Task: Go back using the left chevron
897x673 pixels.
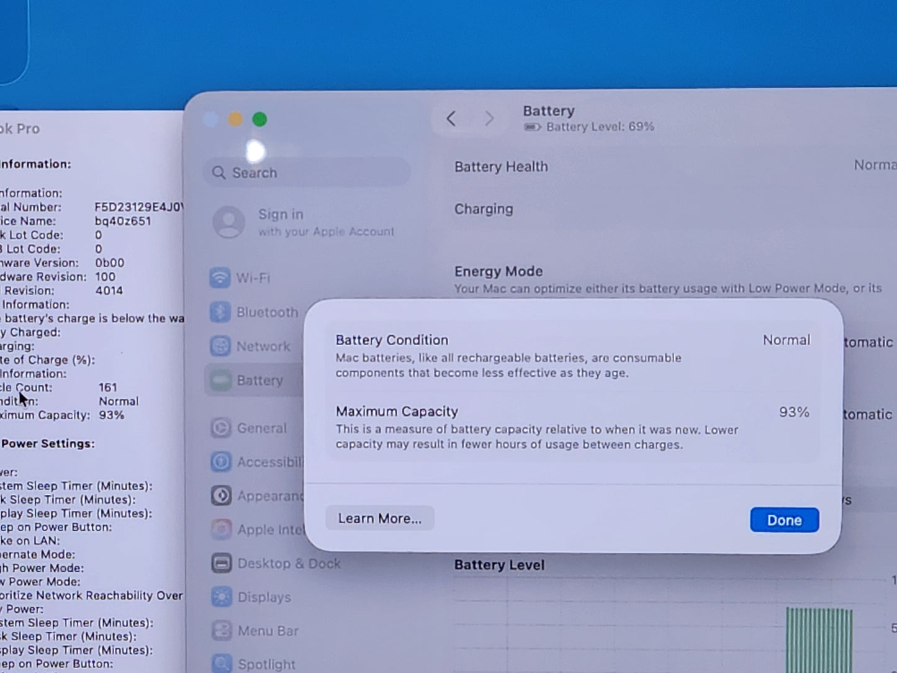Action: click(451, 118)
